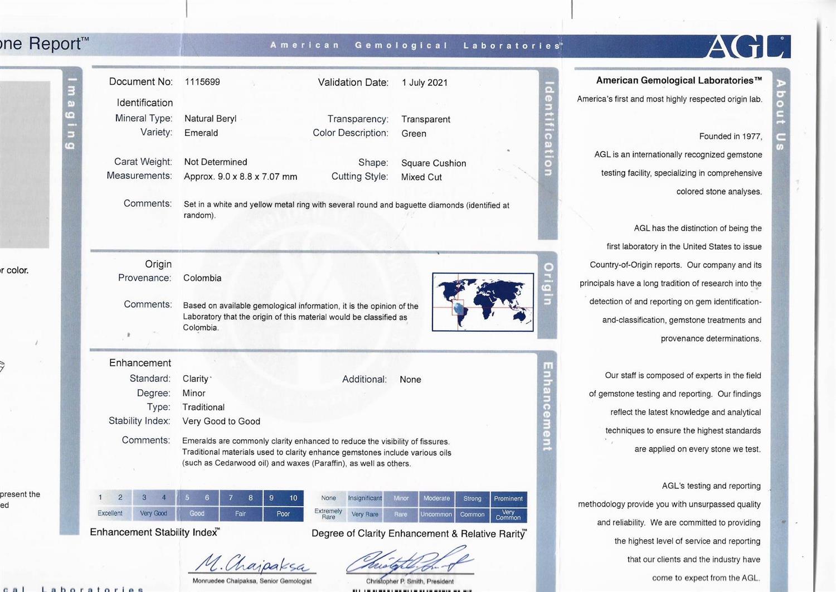Click the 'Minor' clarity enhancement cell

401,498
